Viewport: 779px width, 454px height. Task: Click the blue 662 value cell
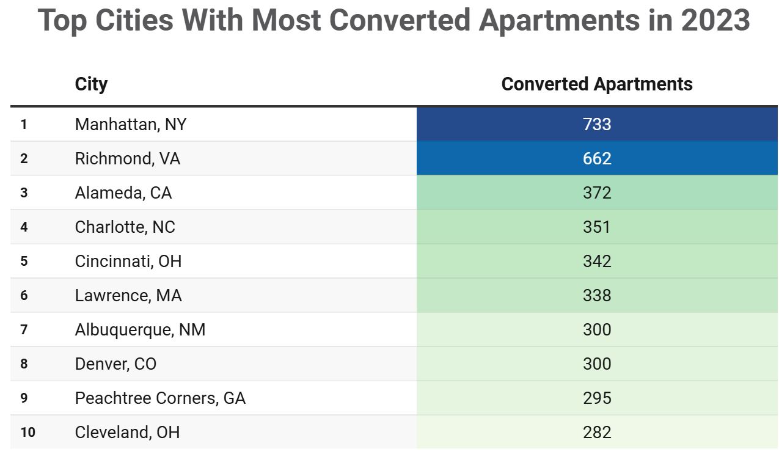[x=596, y=159]
